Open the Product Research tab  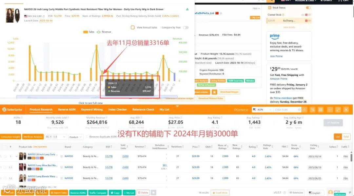pyautogui.click(x=41, y=110)
